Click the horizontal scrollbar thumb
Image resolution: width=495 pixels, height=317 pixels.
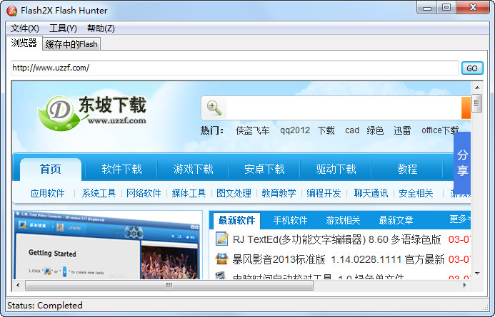click(x=169, y=285)
